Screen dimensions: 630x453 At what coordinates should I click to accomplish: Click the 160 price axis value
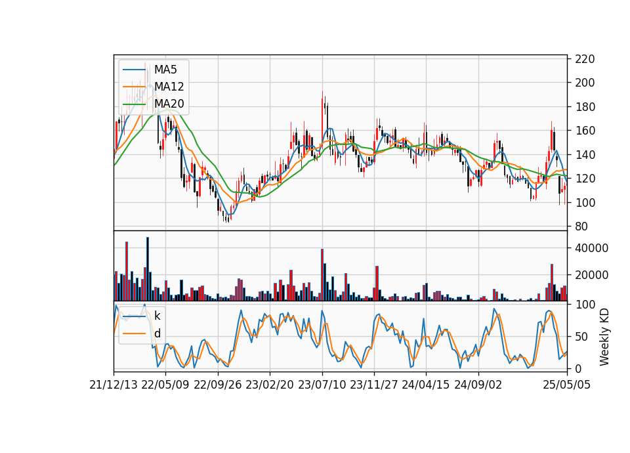coord(585,131)
